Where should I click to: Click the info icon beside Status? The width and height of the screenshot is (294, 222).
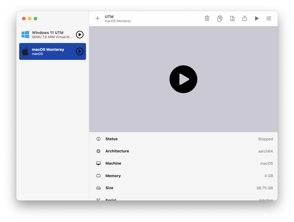pyautogui.click(x=98, y=139)
